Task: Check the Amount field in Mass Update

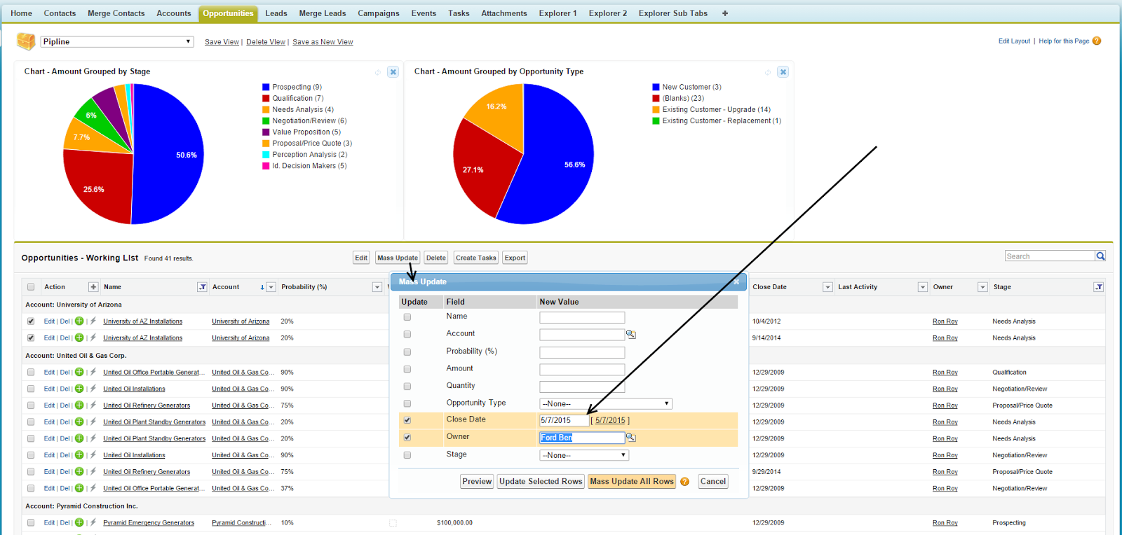Action: click(x=407, y=369)
